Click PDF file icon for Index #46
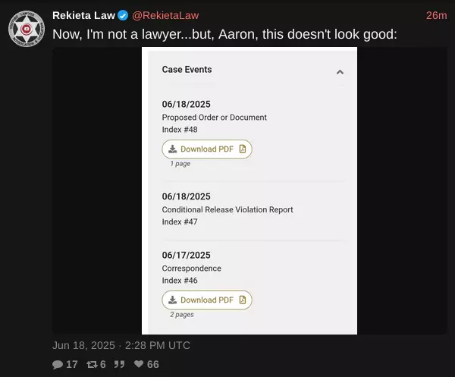Viewport: 455px width, 377px height. tap(243, 300)
